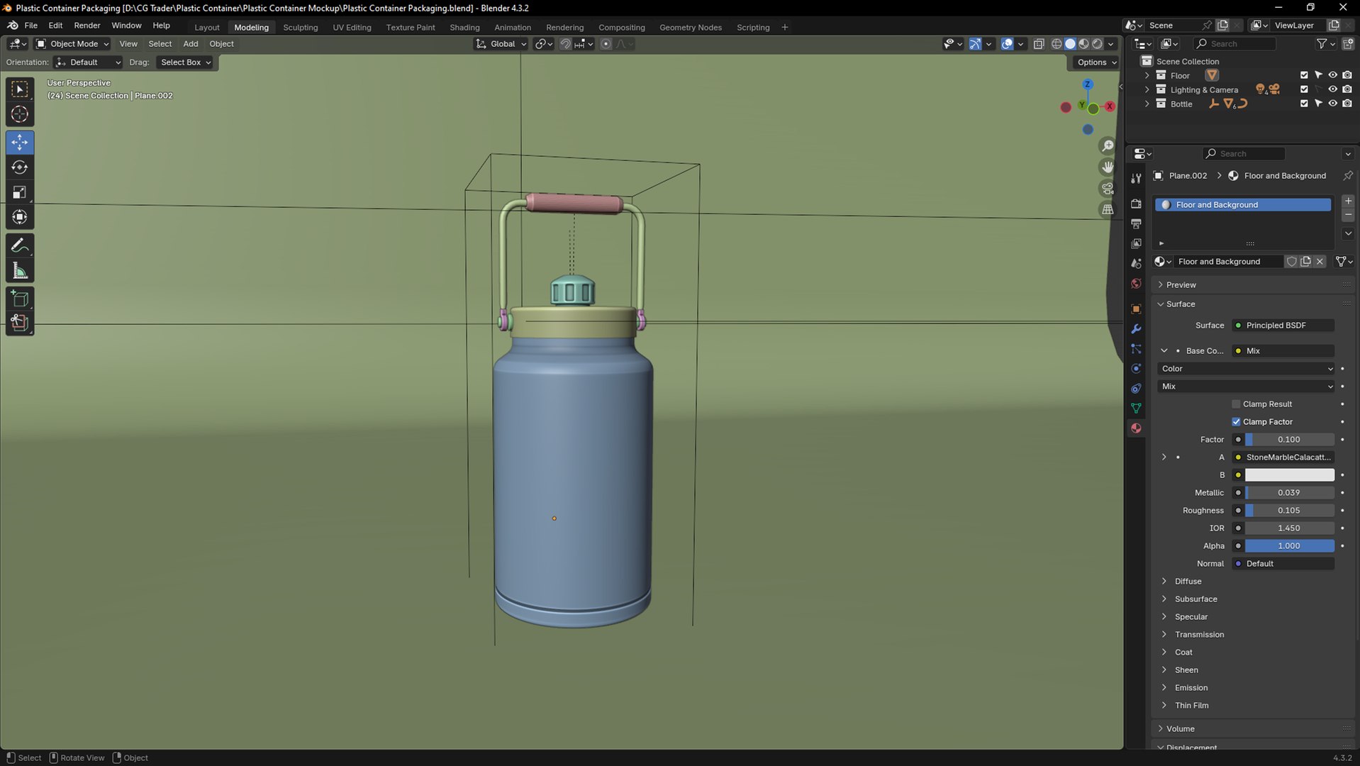Activate the Scale tool
The height and width of the screenshot is (766, 1360).
(x=20, y=192)
